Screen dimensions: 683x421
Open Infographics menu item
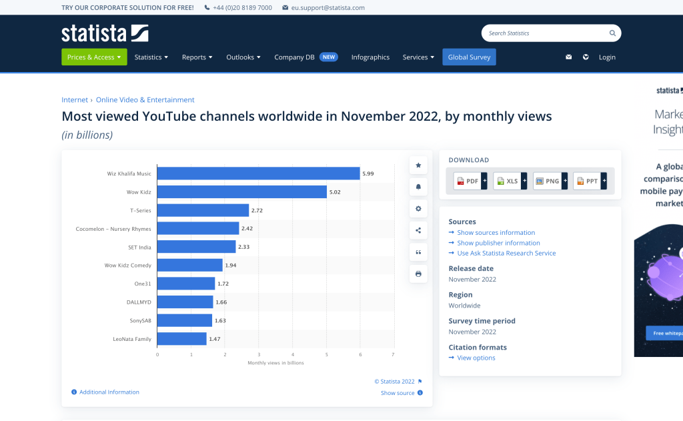click(371, 57)
